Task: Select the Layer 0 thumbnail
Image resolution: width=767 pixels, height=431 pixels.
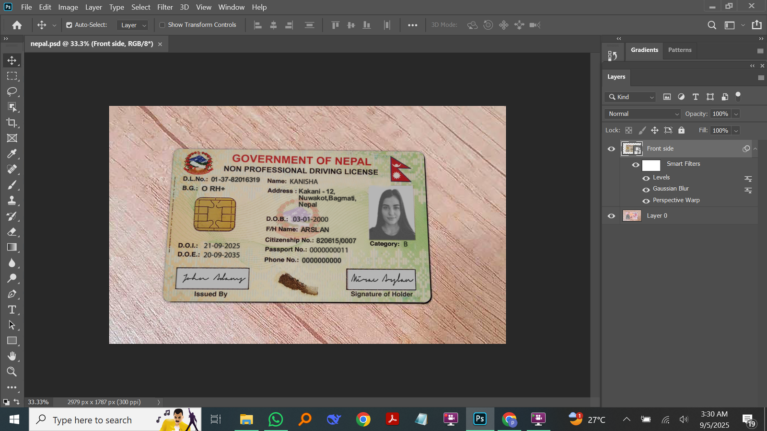Action: pyautogui.click(x=631, y=216)
